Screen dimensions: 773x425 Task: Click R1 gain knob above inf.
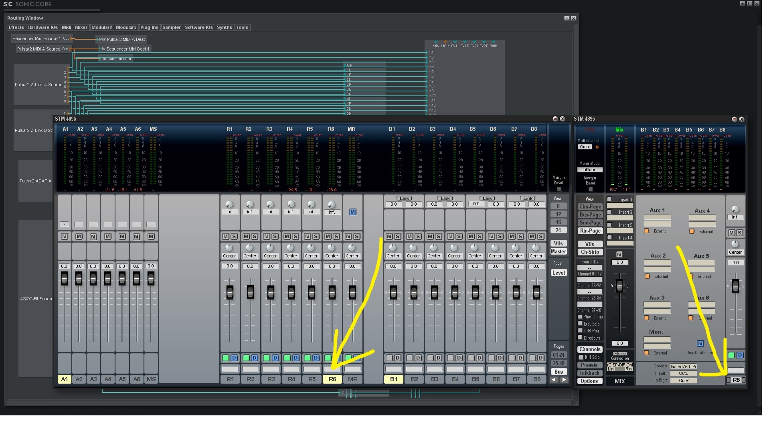[230, 204]
